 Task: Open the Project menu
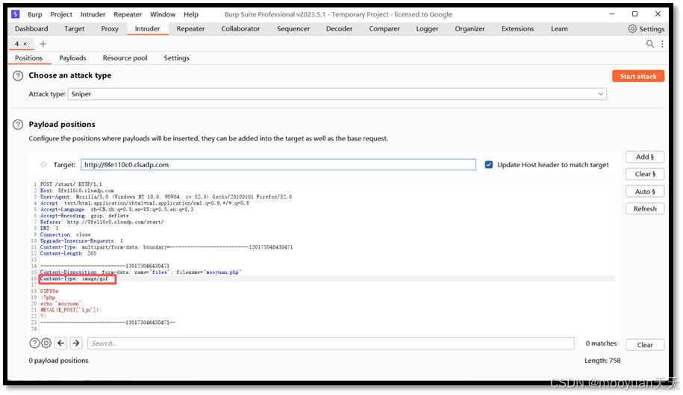[61, 14]
